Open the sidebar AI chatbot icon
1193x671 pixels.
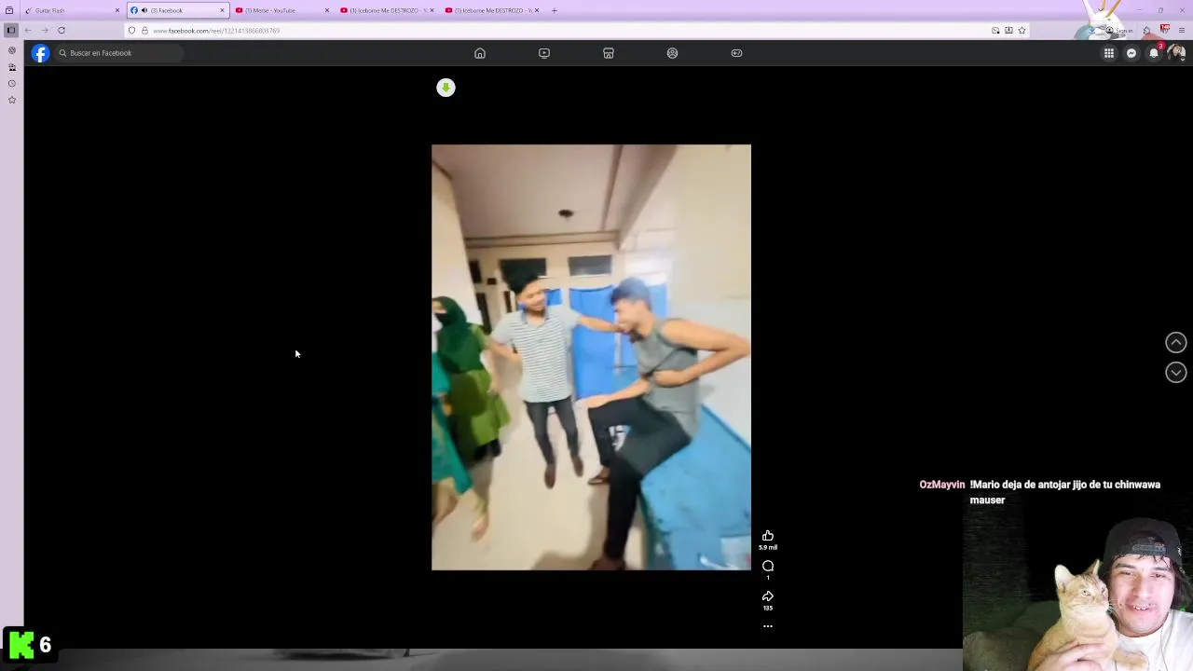[x=12, y=50]
